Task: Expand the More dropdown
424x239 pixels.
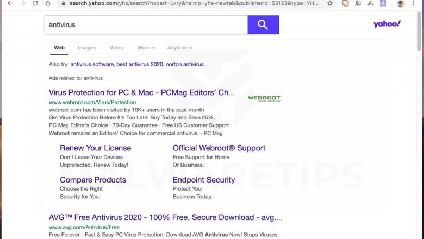Action: click(x=146, y=48)
